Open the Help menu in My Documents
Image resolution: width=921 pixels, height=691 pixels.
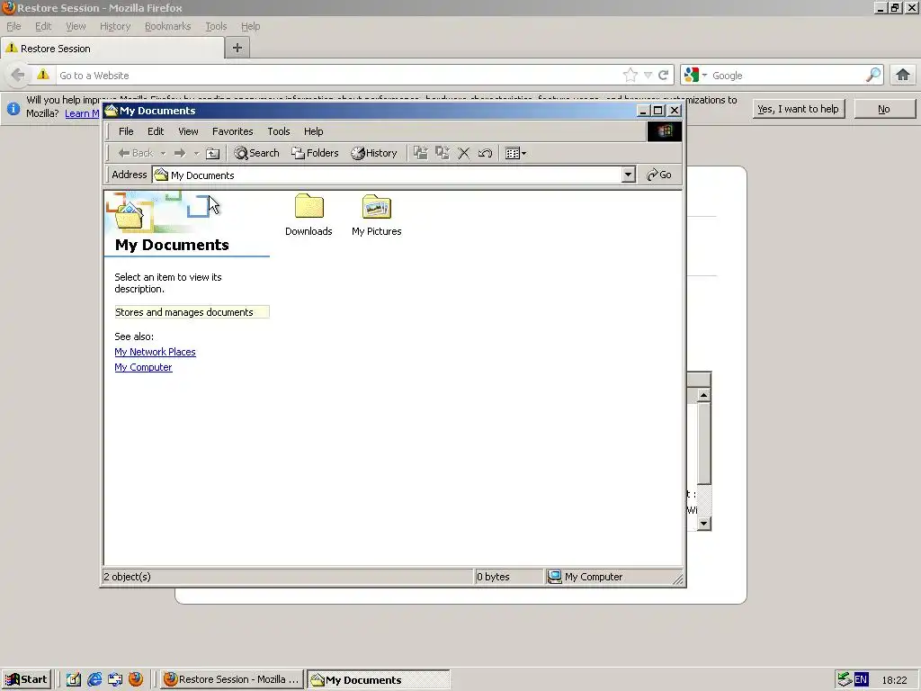[x=314, y=131]
